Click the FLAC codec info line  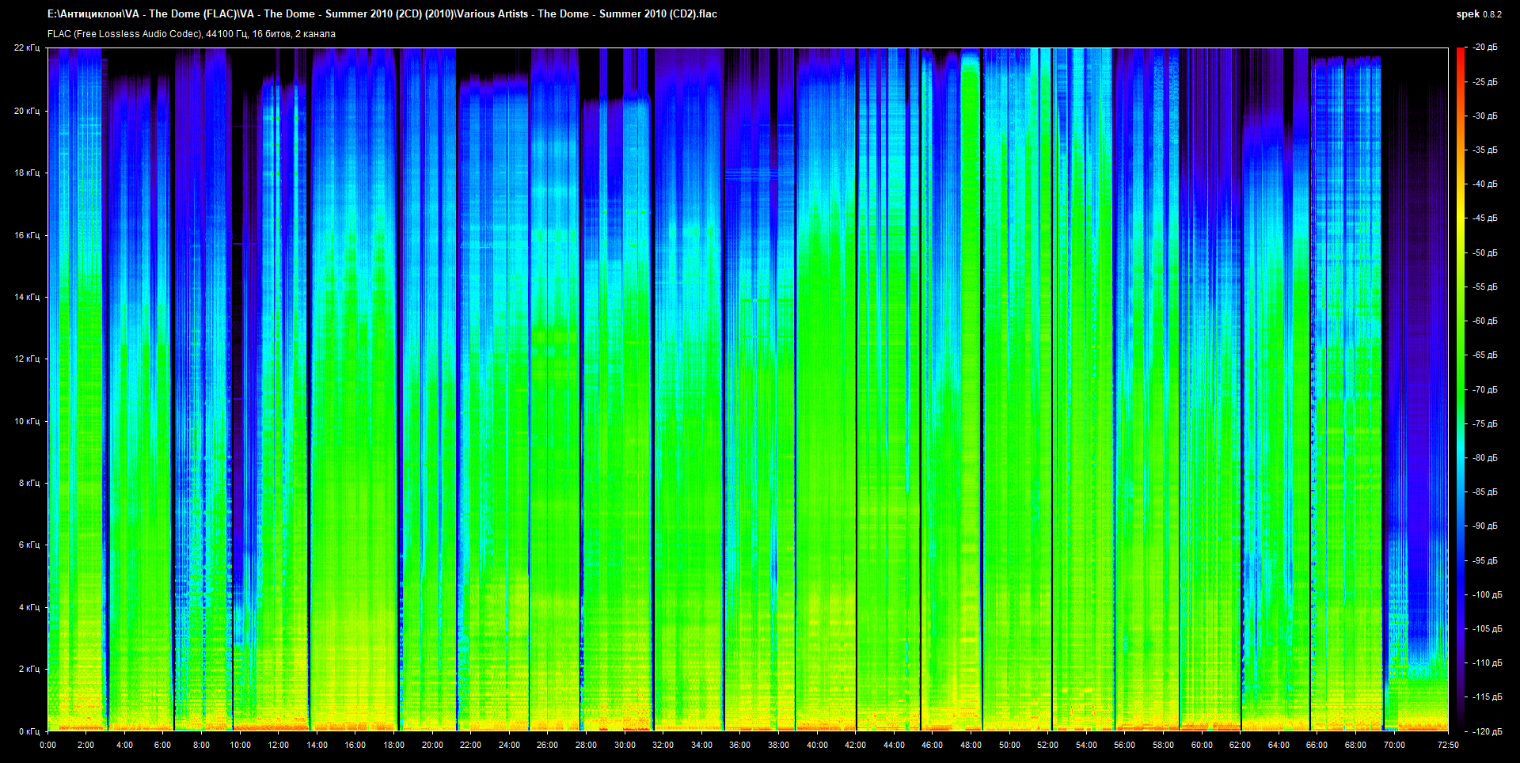click(192, 34)
